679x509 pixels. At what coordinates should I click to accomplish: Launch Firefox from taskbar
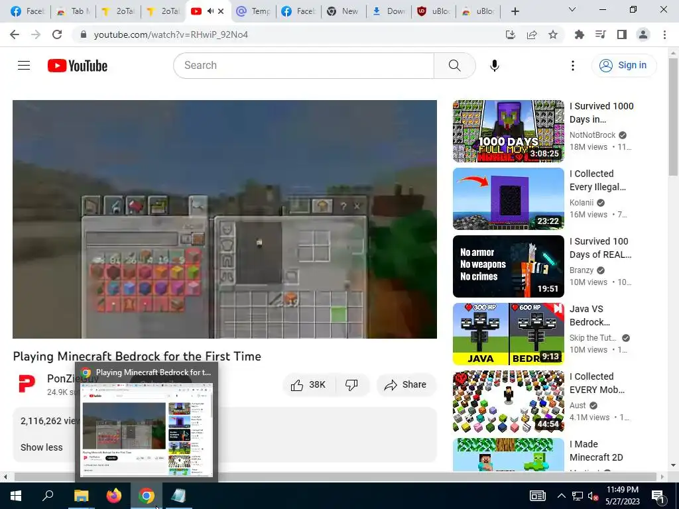point(114,496)
